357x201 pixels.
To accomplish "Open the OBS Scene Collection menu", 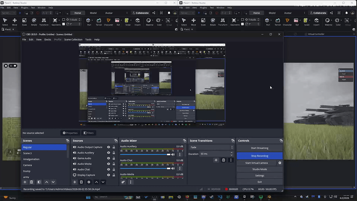I will pos(73,39).
